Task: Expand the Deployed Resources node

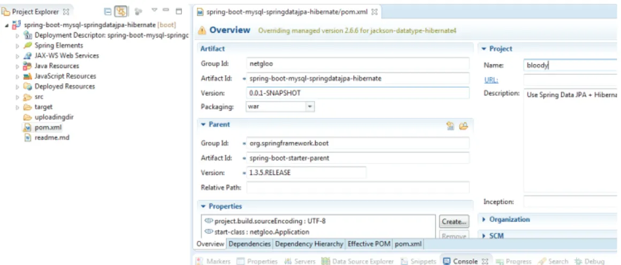Action: (x=17, y=87)
